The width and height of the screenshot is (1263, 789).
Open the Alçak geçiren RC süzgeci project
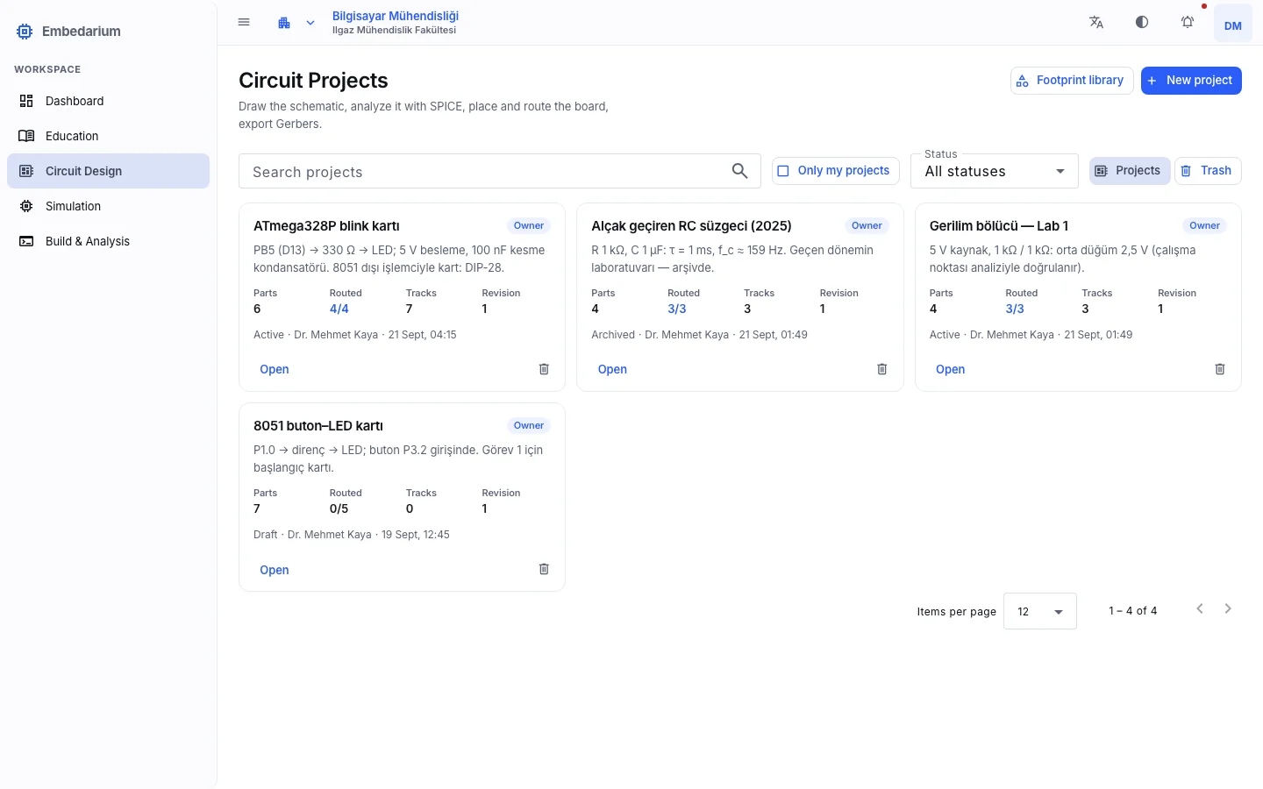(x=612, y=369)
